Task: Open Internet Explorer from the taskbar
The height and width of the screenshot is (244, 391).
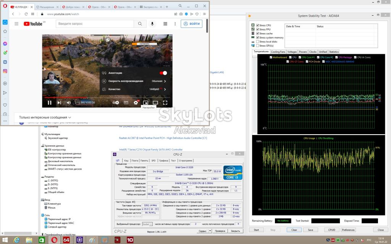Action: pos(16,240)
